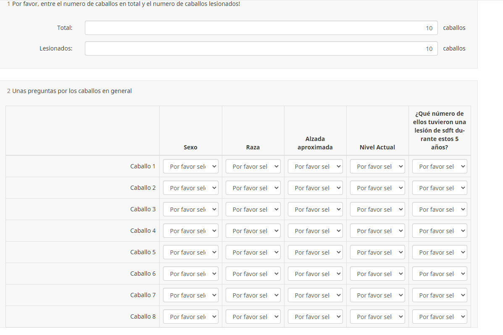Viewport: 503px width, 335px height.
Task: Click the Lesionados caballos input field
Action: (261, 48)
